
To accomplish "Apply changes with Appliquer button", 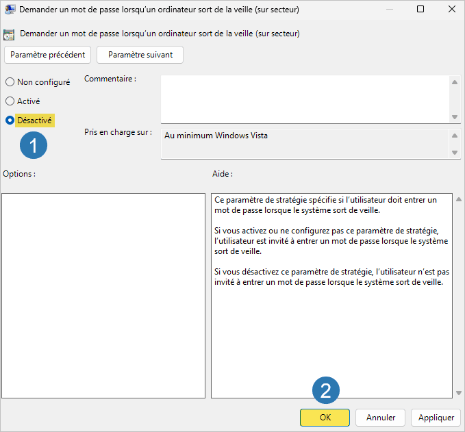I will click(436, 418).
